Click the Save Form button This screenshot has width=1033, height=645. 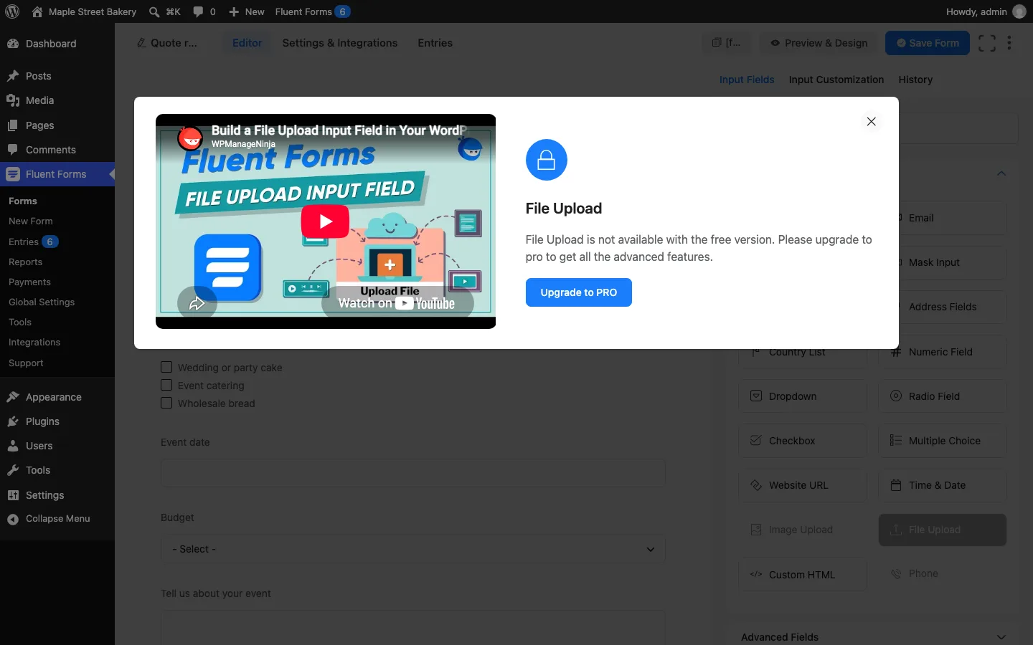(x=928, y=43)
